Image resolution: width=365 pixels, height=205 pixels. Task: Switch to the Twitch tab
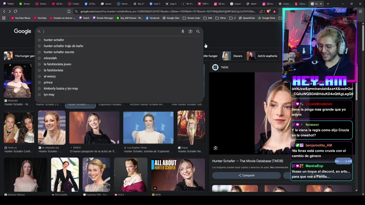[x=8, y=4]
